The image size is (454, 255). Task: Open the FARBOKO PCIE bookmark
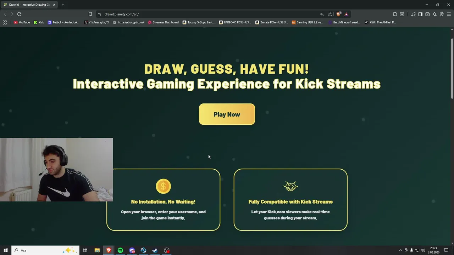235,22
